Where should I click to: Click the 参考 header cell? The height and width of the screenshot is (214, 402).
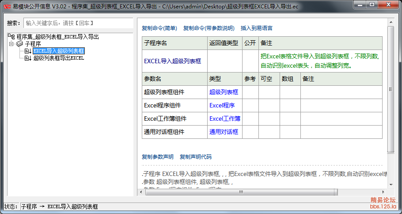pyautogui.click(x=250, y=79)
